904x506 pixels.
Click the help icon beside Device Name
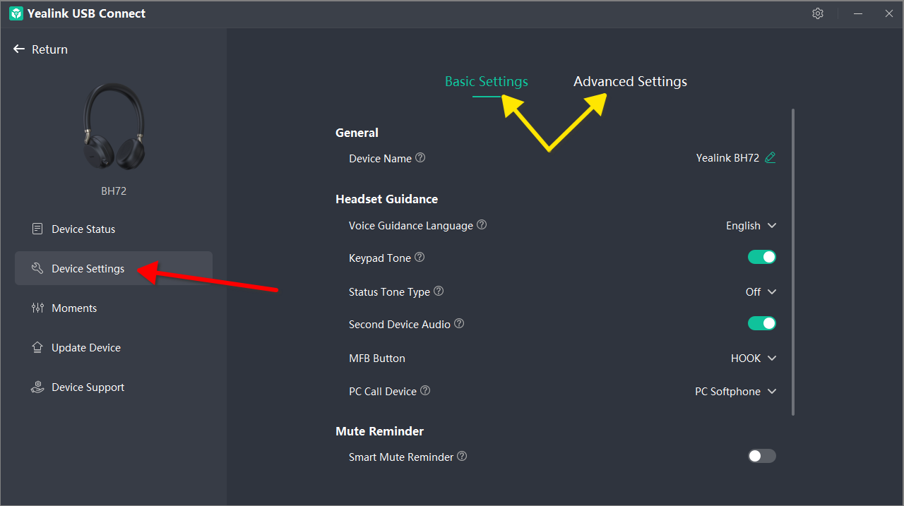tap(420, 158)
